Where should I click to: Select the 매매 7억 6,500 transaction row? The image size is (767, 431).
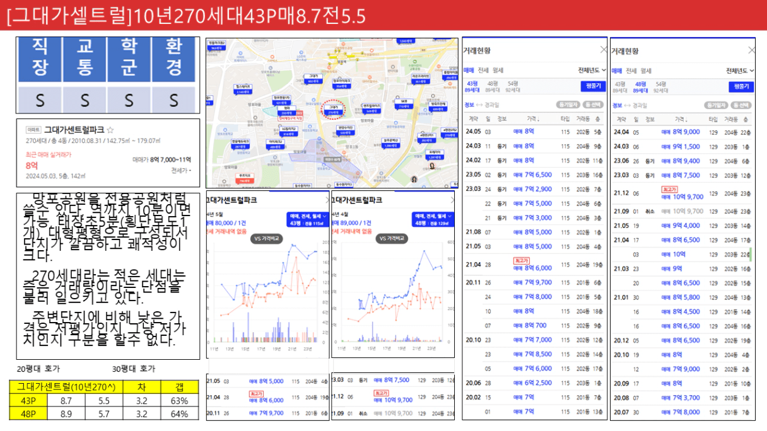tap(535, 175)
